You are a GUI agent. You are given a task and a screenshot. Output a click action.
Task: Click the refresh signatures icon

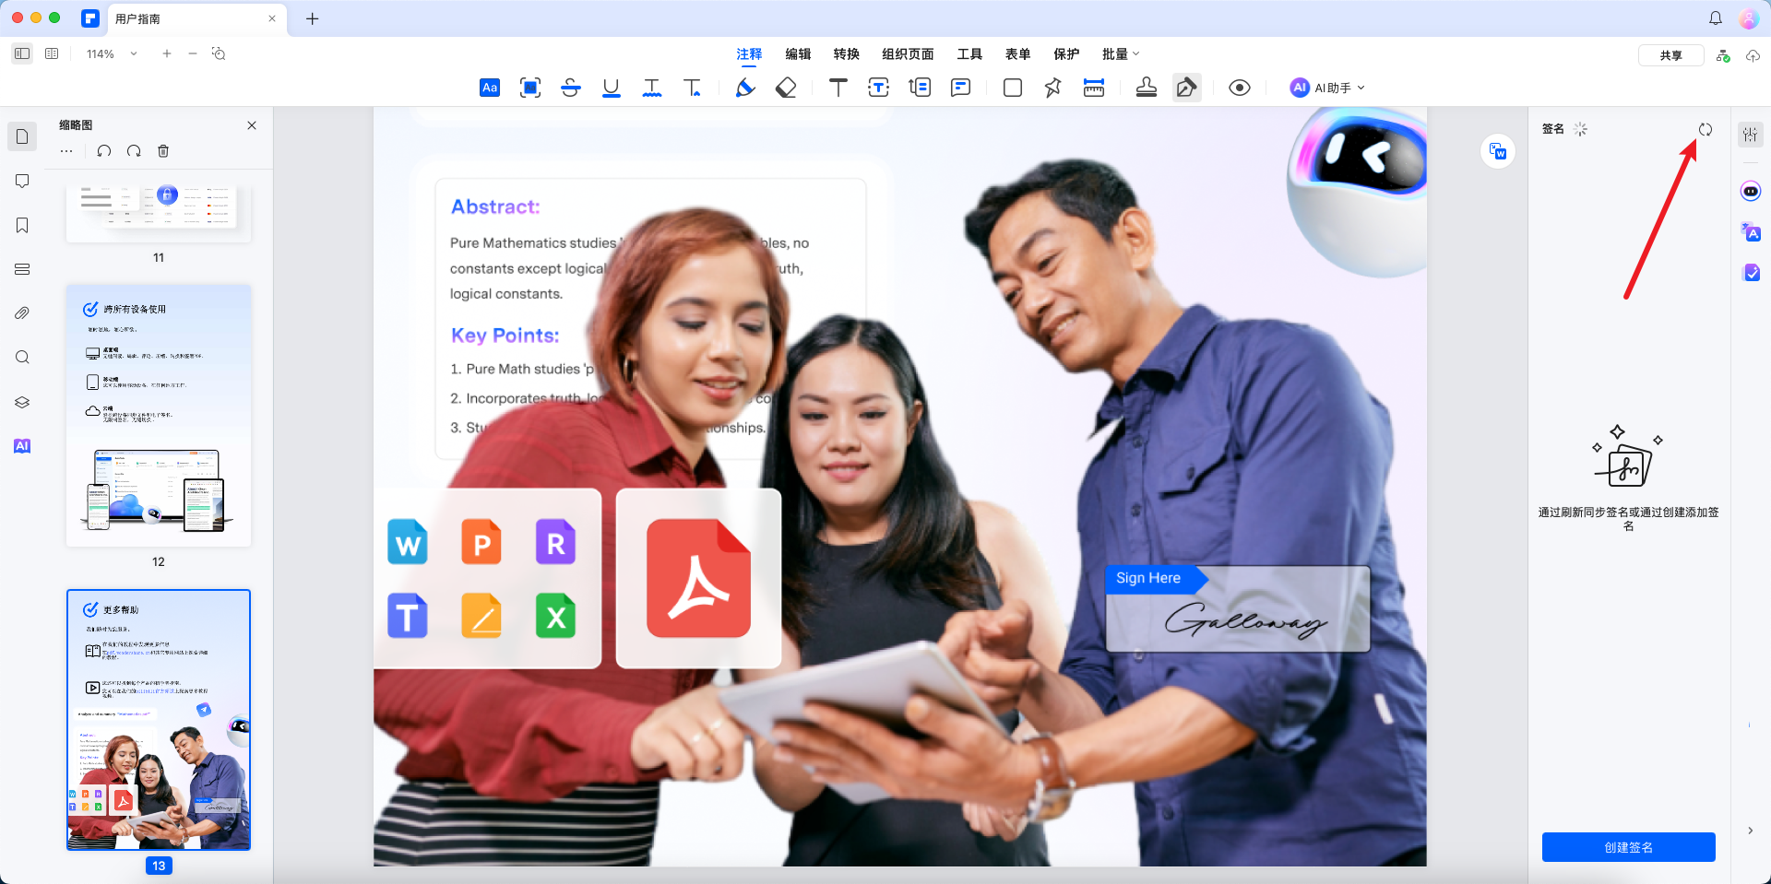pyautogui.click(x=1705, y=130)
